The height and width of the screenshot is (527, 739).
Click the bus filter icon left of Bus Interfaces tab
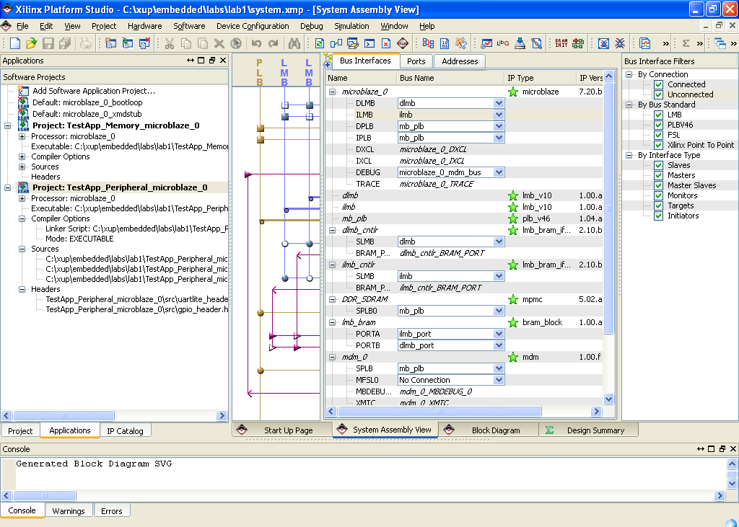pyautogui.click(x=328, y=61)
